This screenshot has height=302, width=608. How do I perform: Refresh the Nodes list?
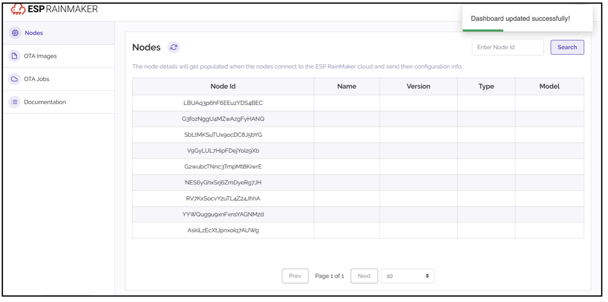[x=174, y=47]
